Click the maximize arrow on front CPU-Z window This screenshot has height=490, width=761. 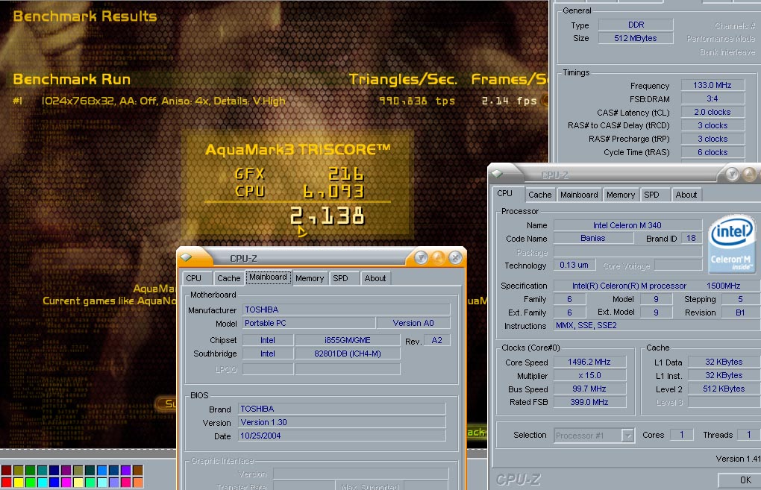[x=438, y=257]
